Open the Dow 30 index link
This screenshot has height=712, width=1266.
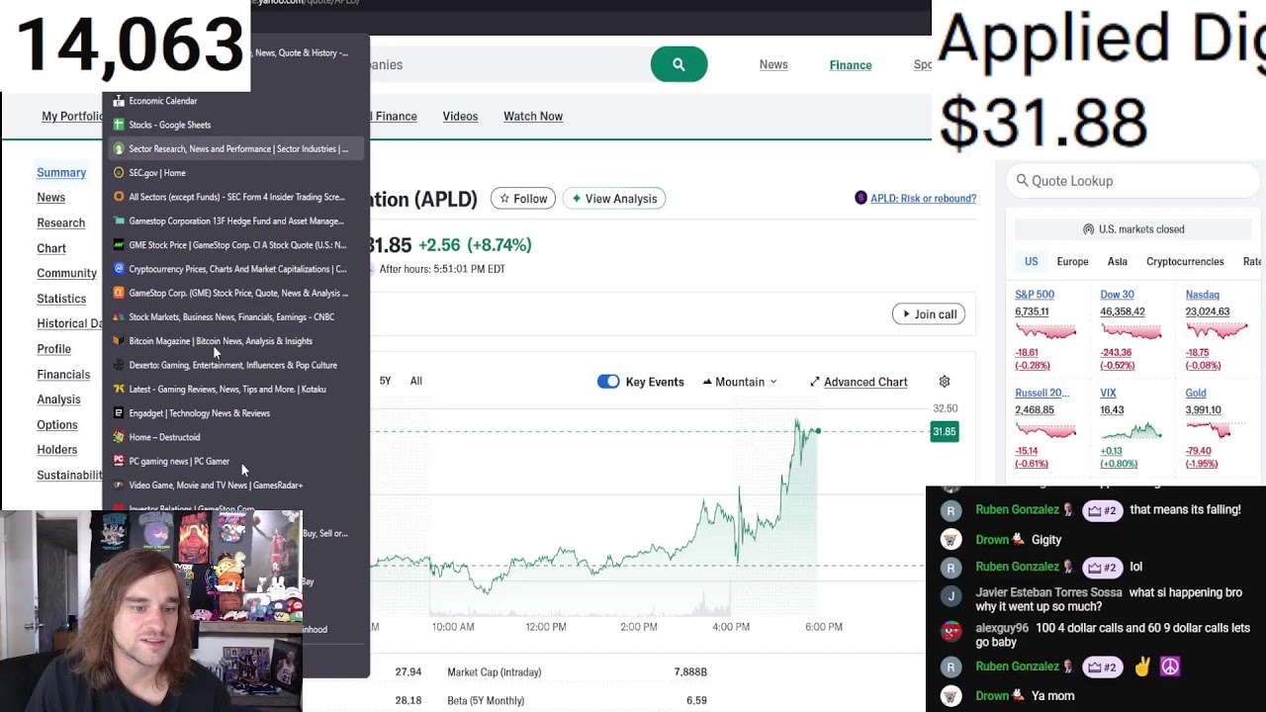tap(1117, 295)
